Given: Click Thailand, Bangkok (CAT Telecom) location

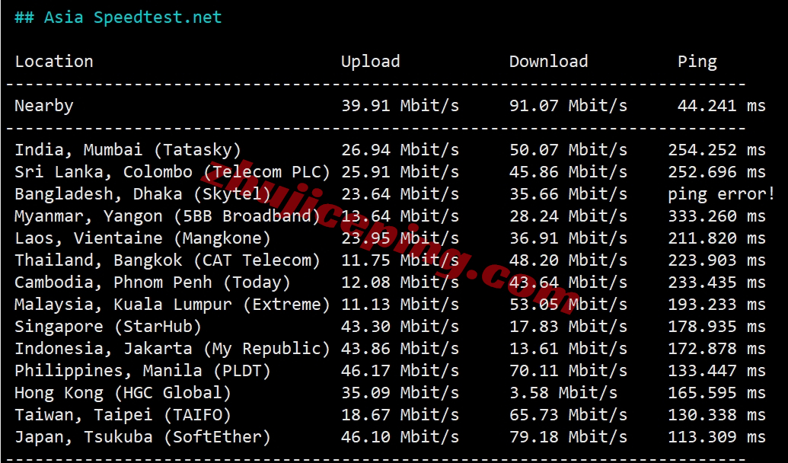Looking at the screenshot, I should pyautogui.click(x=167, y=260).
